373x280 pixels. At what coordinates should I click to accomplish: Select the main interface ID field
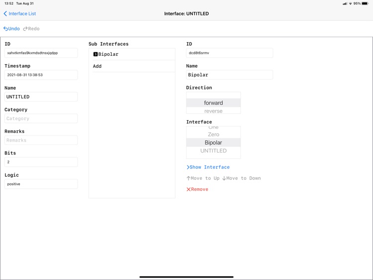[41, 53]
